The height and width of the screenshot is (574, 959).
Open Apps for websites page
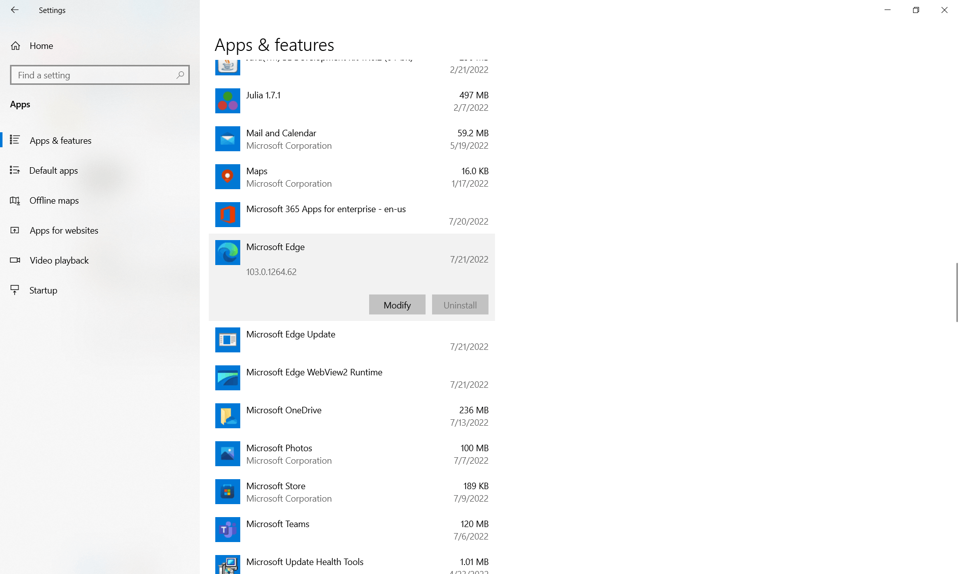point(64,231)
